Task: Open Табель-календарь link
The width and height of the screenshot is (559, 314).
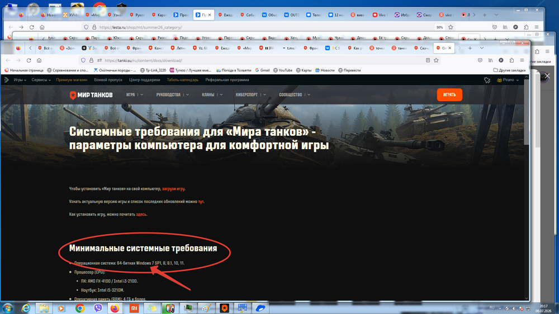Action: 183,80
